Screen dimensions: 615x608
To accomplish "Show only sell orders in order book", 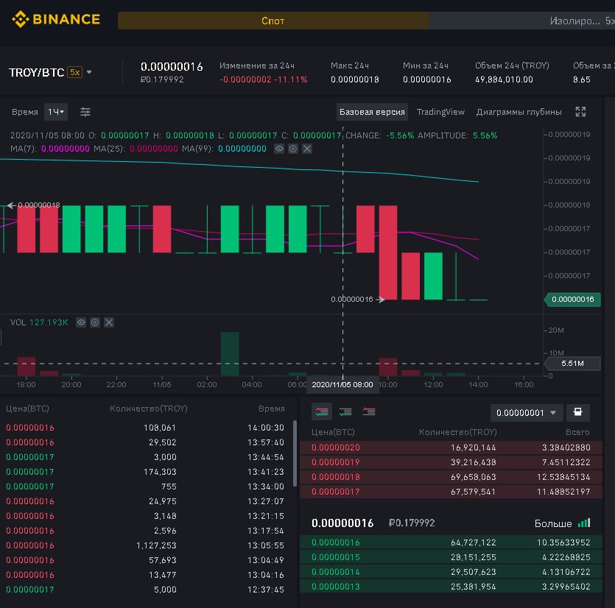I will coord(369,411).
